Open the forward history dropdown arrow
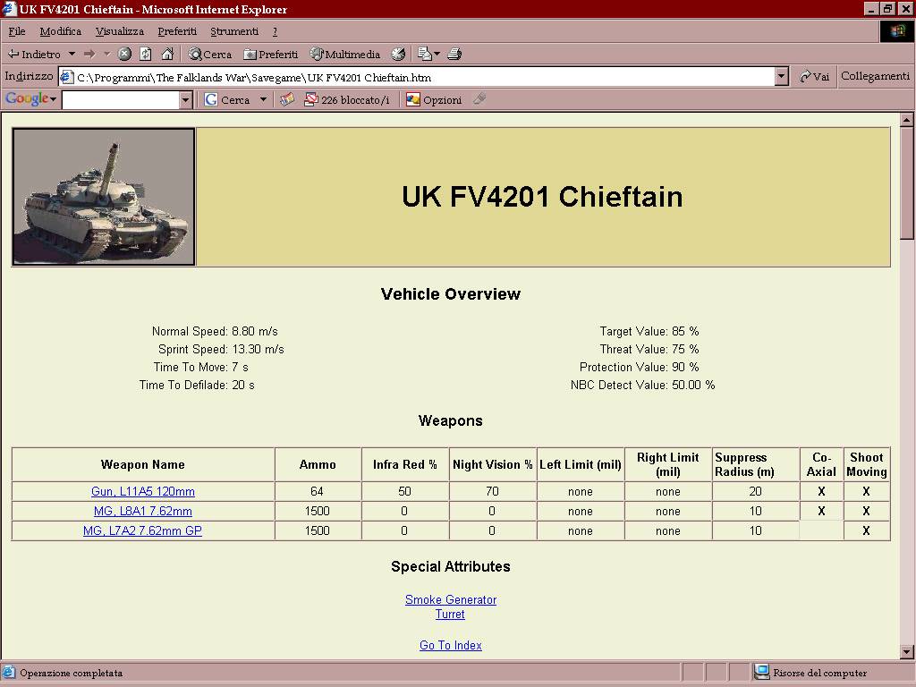 click(x=107, y=54)
